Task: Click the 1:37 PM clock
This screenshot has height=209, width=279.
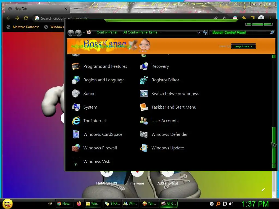Action: click(x=255, y=204)
